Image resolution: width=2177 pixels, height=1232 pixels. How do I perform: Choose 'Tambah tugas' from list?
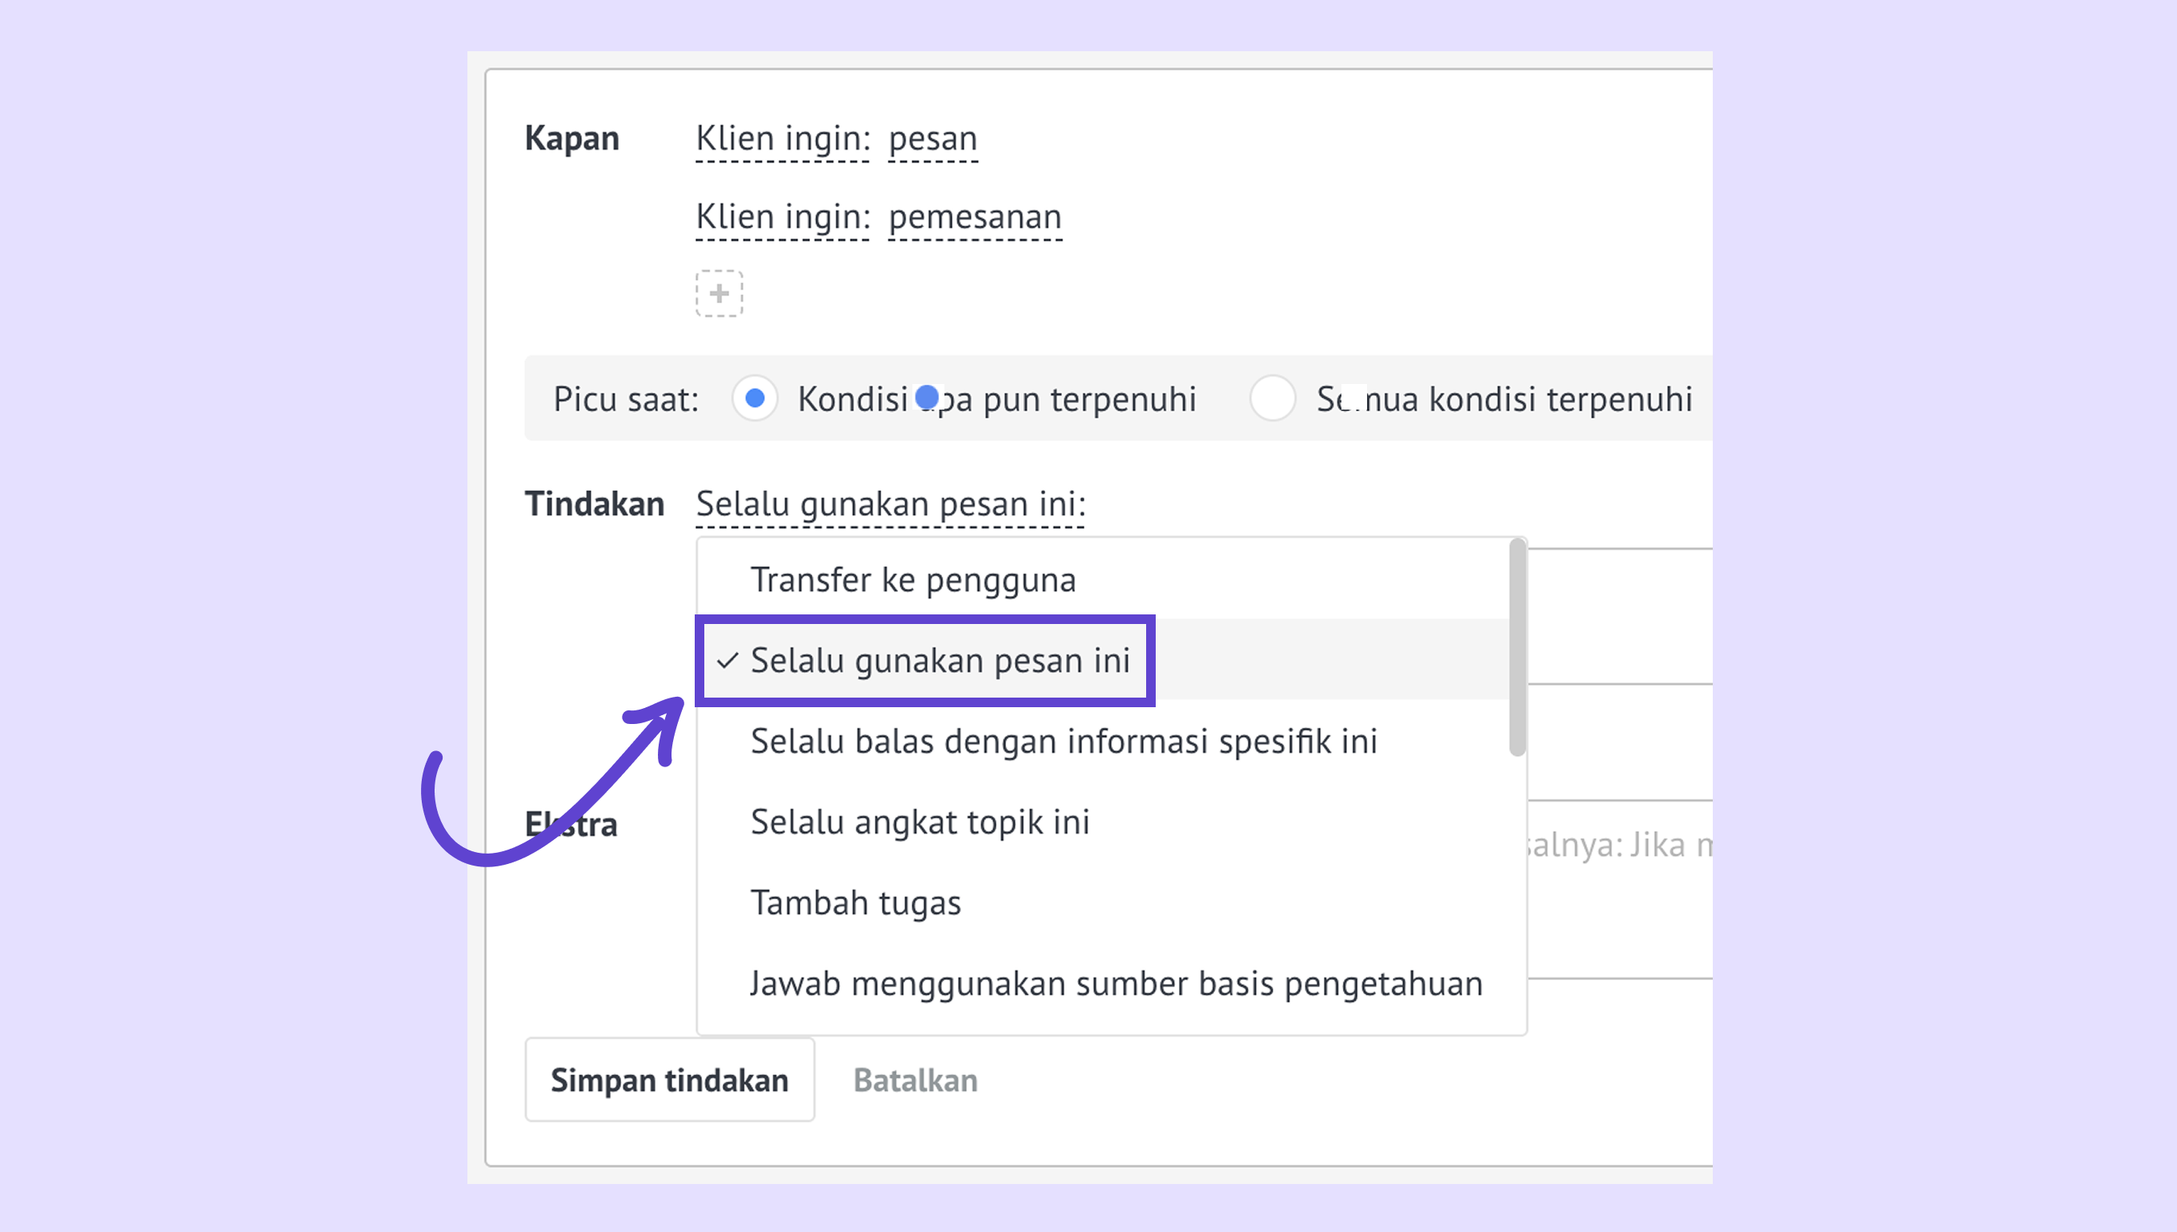[855, 903]
